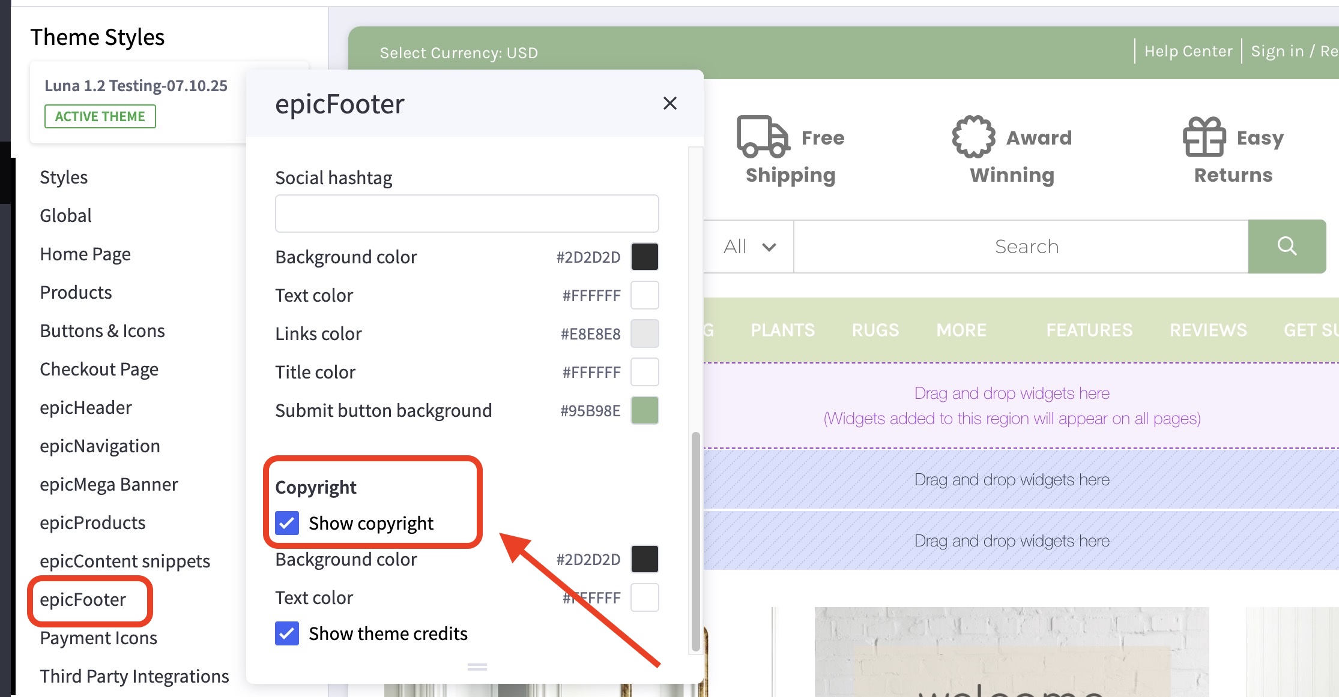Open the Submit button background color swatch
Viewport: 1339px width, 697px height.
[x=645, y=410]
